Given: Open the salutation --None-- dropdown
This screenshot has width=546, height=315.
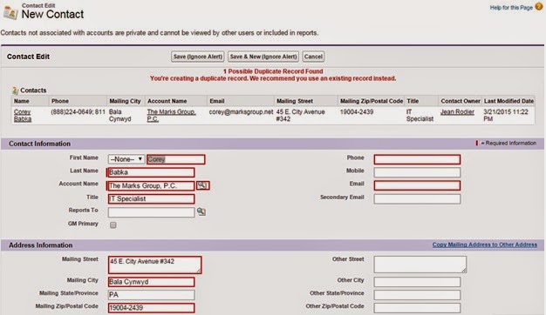Looking at the screenshot, I should [x=126, y=159].
